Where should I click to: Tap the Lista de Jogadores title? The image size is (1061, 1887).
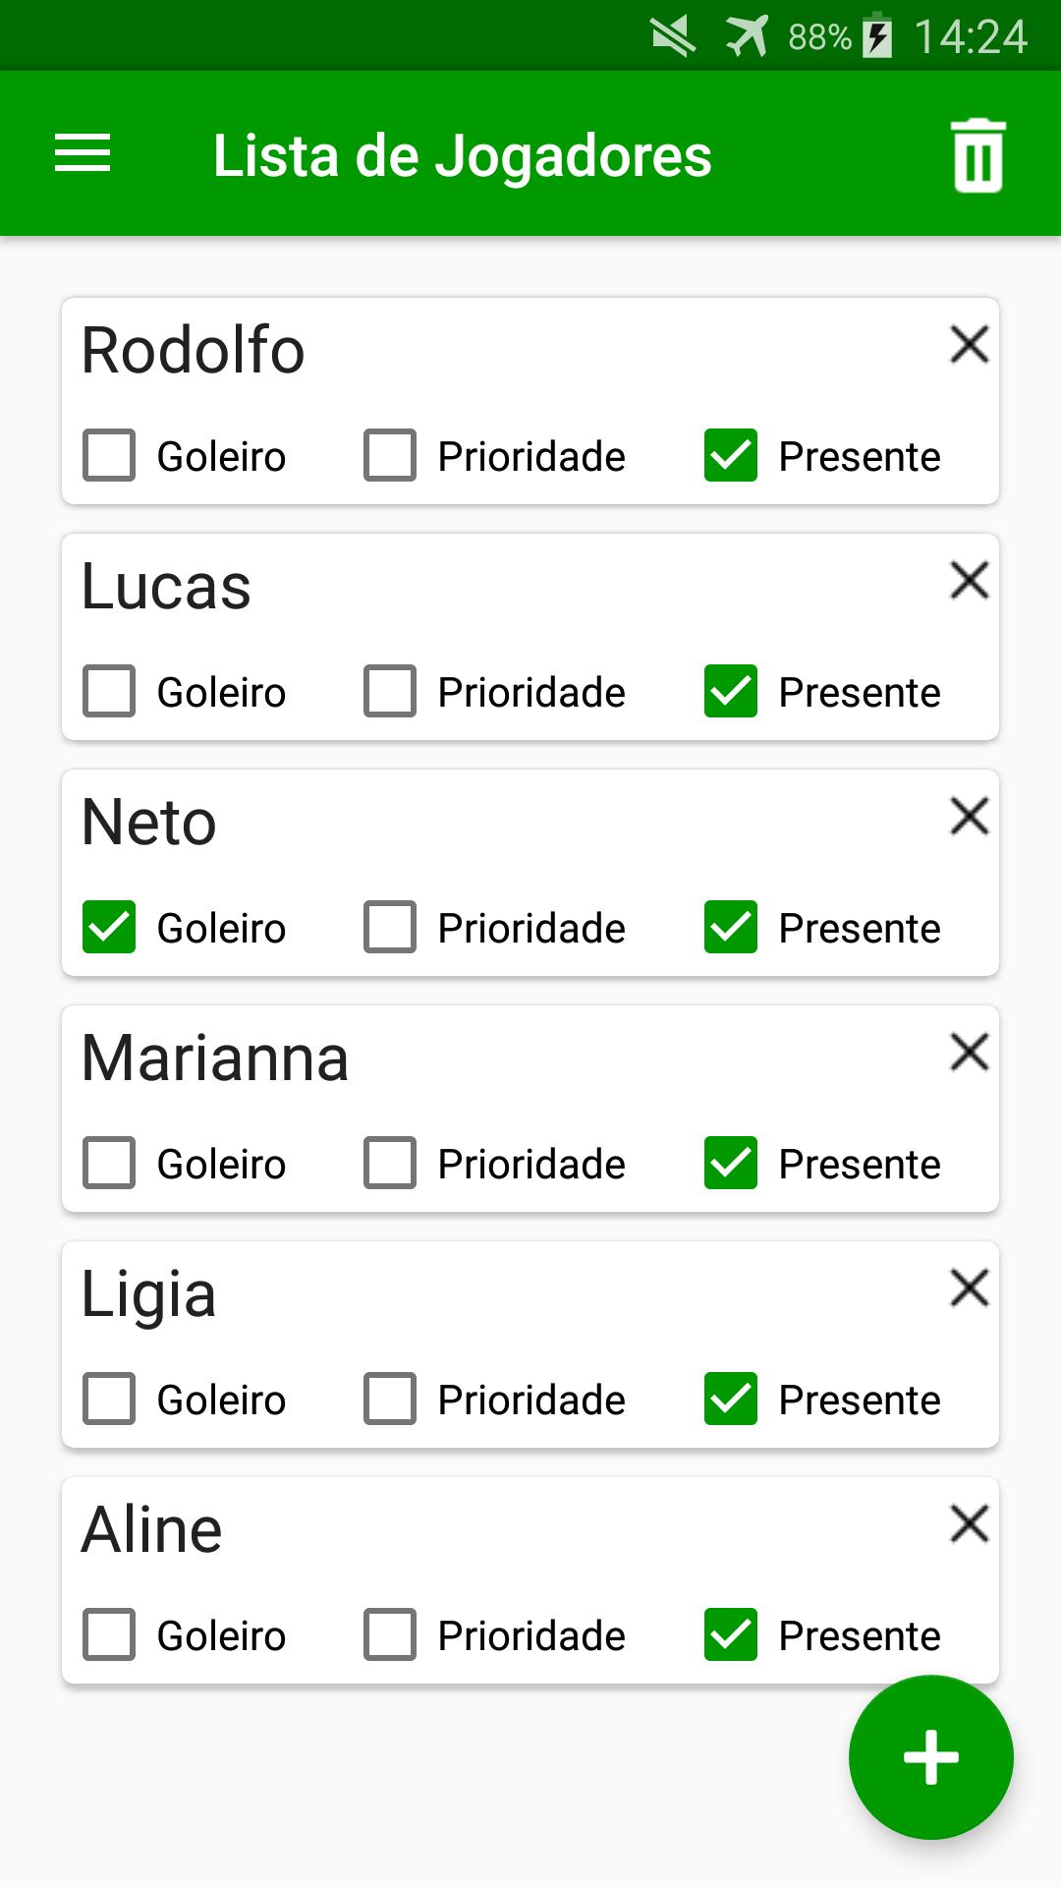462,155
